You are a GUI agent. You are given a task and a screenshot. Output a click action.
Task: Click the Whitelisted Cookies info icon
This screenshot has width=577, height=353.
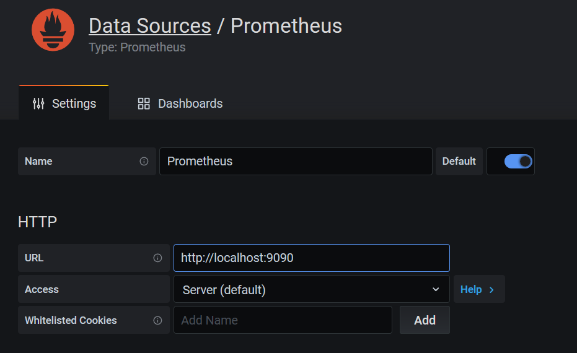157,321
